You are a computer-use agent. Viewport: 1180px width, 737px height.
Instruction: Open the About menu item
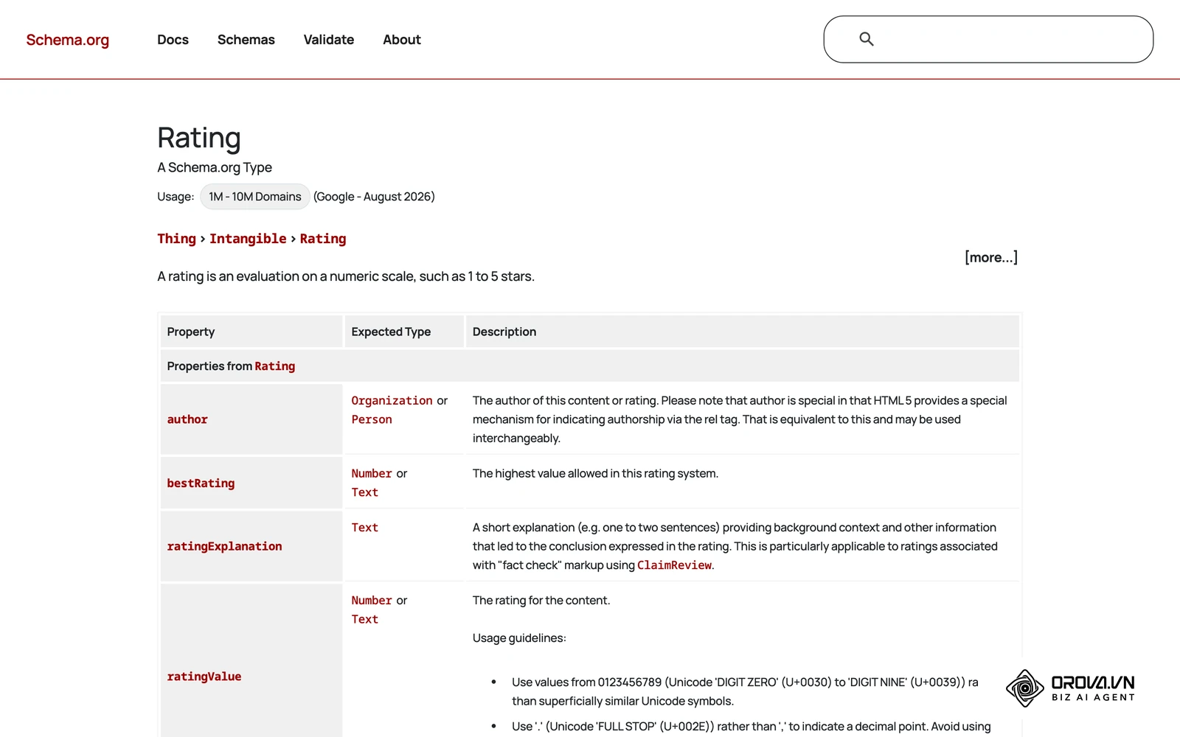pyautogui.click(x=402, y=40)
